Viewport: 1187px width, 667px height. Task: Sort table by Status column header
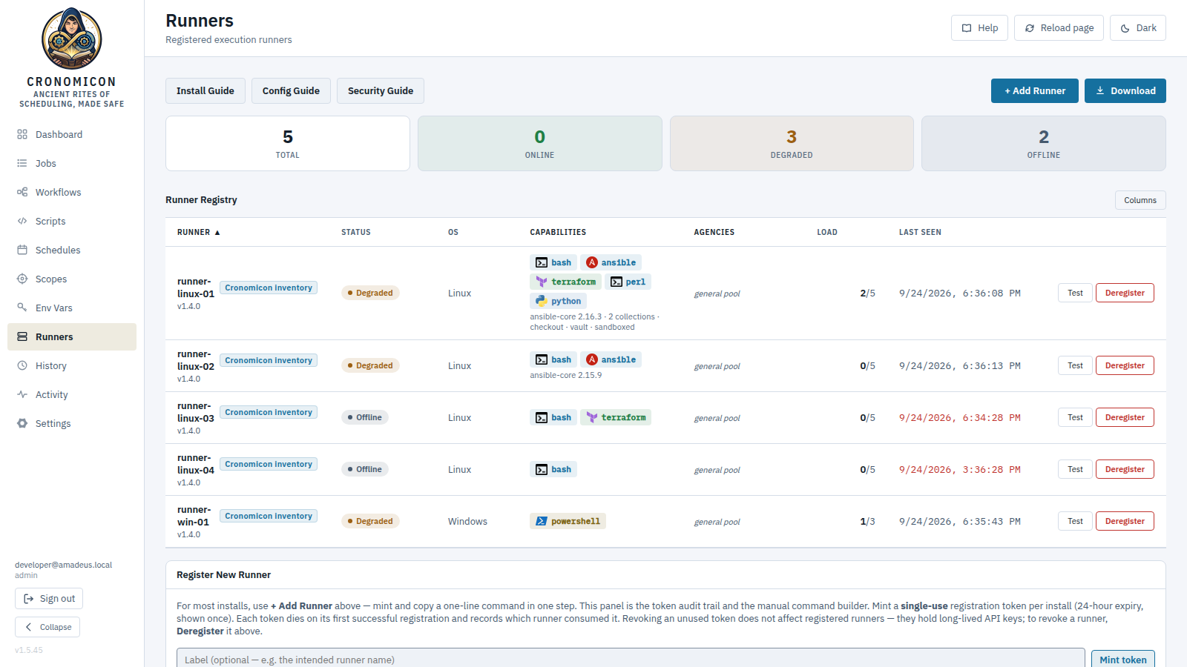pos(356,232)
